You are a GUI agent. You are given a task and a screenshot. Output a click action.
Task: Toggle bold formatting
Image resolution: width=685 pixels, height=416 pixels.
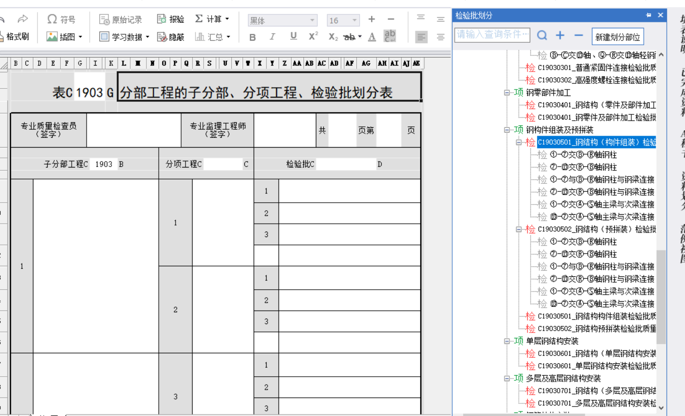pyautogui.click(x=253, y=37)
